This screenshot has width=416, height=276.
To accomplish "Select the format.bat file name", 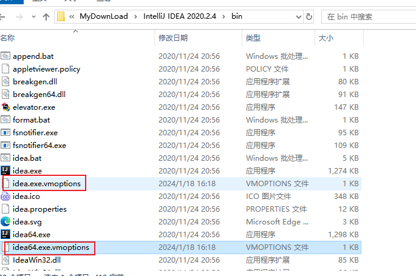I will tap(32, 119).
